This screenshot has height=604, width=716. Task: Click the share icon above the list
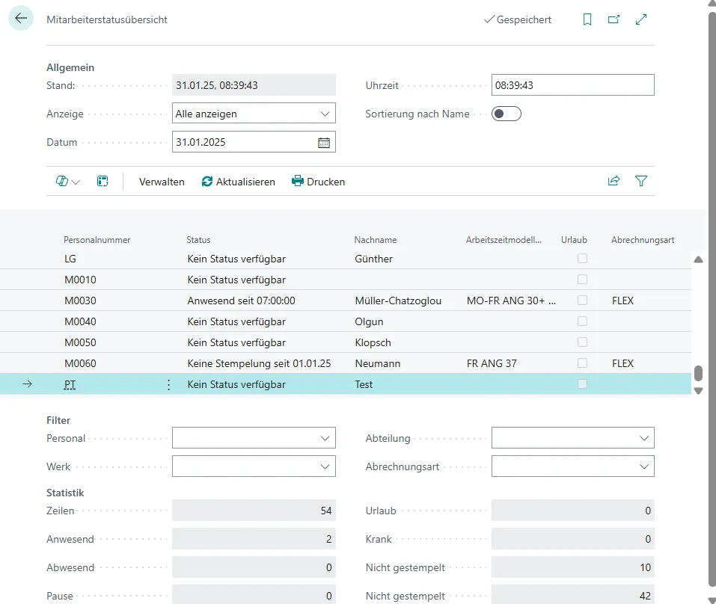coord(614,181)
